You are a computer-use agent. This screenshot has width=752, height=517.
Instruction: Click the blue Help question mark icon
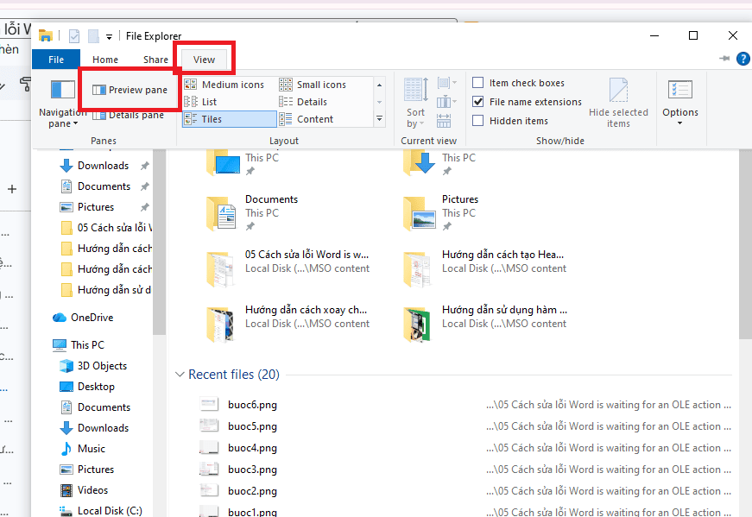point(743,59)
